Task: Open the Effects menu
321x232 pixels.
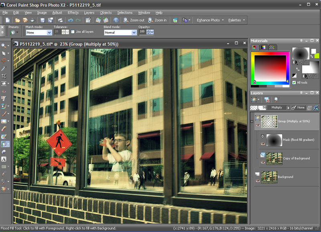Action: coord(73,13)
